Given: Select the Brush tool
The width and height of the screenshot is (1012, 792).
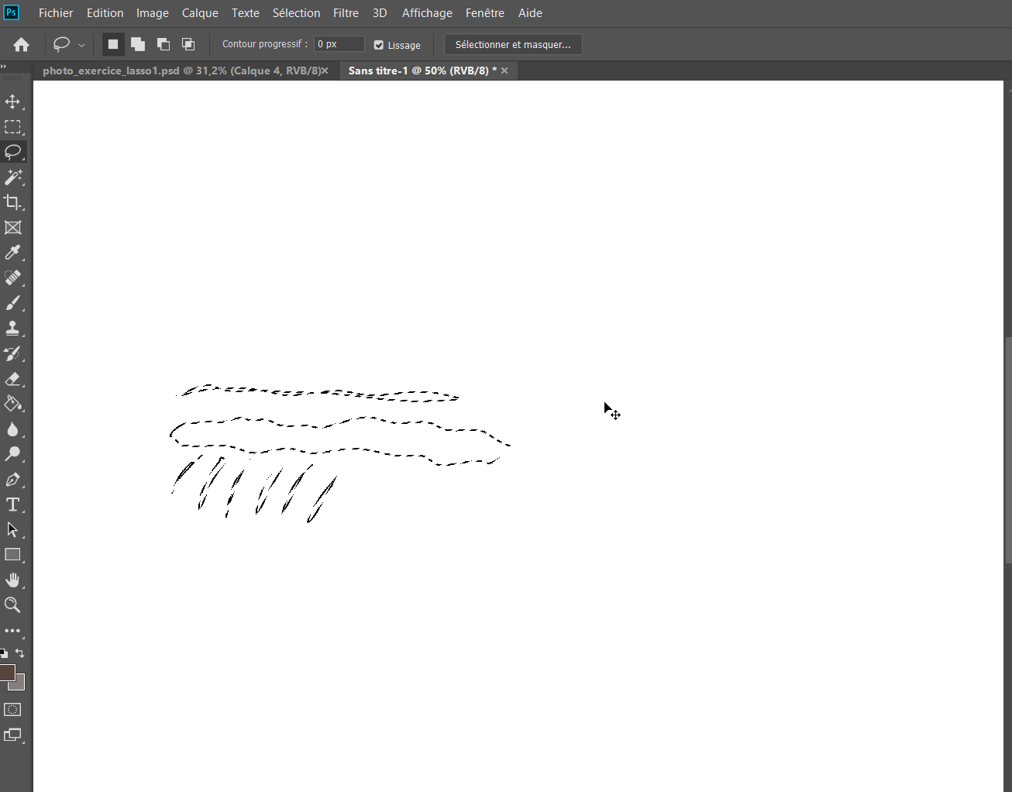Looking at the screenshot, I should [x=13, y=302].
